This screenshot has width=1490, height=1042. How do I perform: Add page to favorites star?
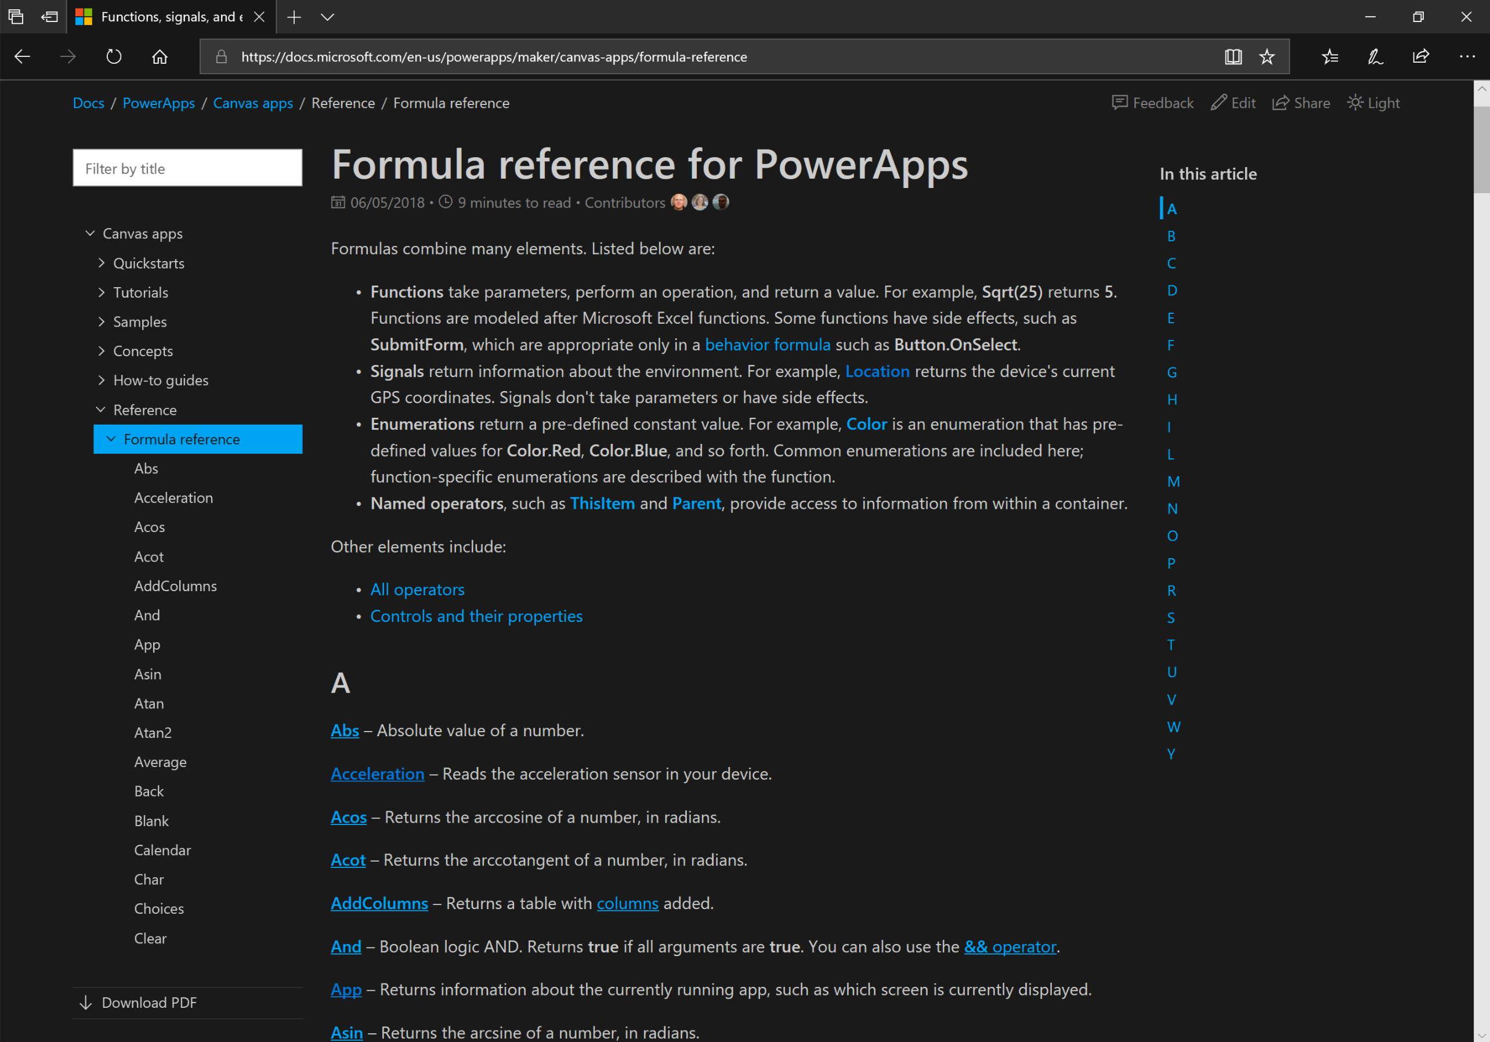pos(1267,56)
